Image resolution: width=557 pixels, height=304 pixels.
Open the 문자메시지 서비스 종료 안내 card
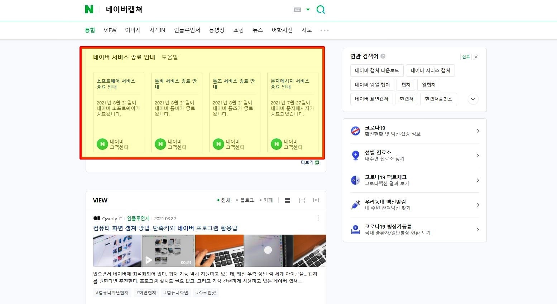click(x=293, y=112)
